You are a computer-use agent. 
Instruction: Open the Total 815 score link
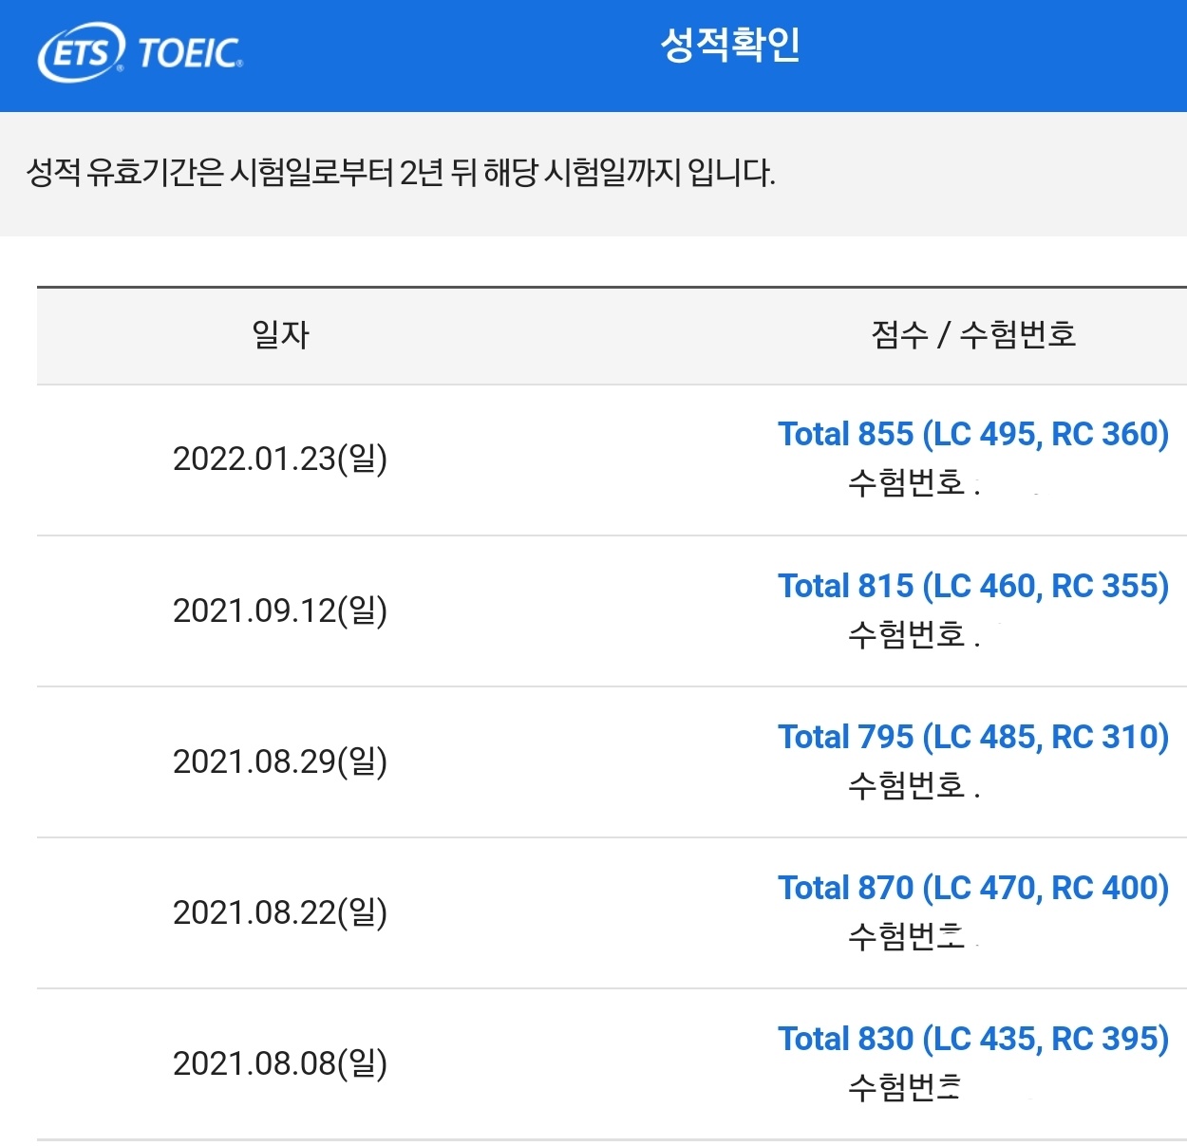[x=973, y=586]
